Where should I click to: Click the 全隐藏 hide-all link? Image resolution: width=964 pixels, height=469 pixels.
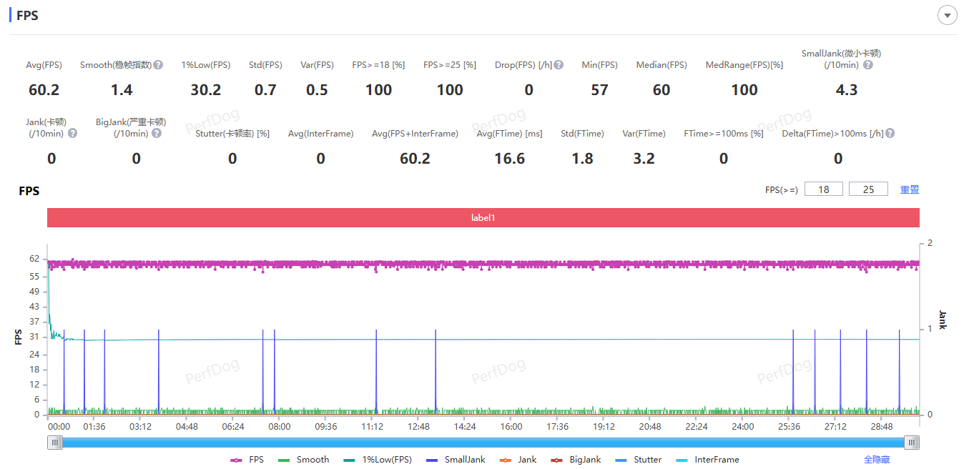(x=877, y=460)
